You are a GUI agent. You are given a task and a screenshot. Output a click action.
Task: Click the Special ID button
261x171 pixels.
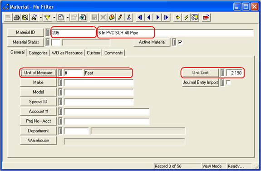point(38,102)
